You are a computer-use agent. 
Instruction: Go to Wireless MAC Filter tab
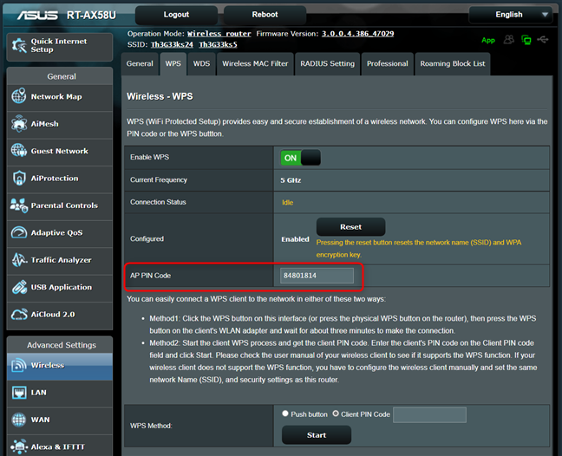(x=255, y=64)
